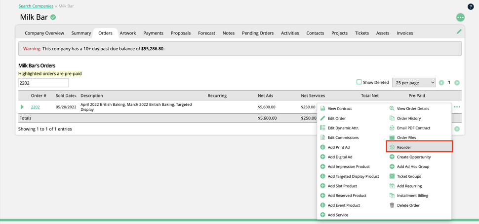Follow the Search Companies breadcrumb link
Image resolution: width=479 pixels, height=224 pixels.
coord(36,6)
